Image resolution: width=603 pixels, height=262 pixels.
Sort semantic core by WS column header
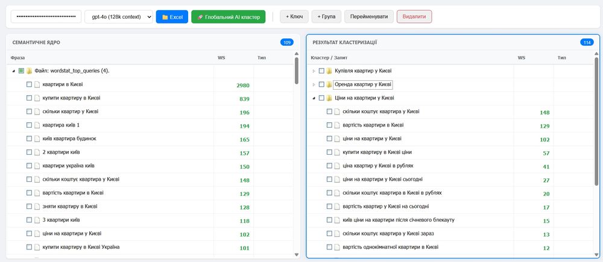point(221,58)
